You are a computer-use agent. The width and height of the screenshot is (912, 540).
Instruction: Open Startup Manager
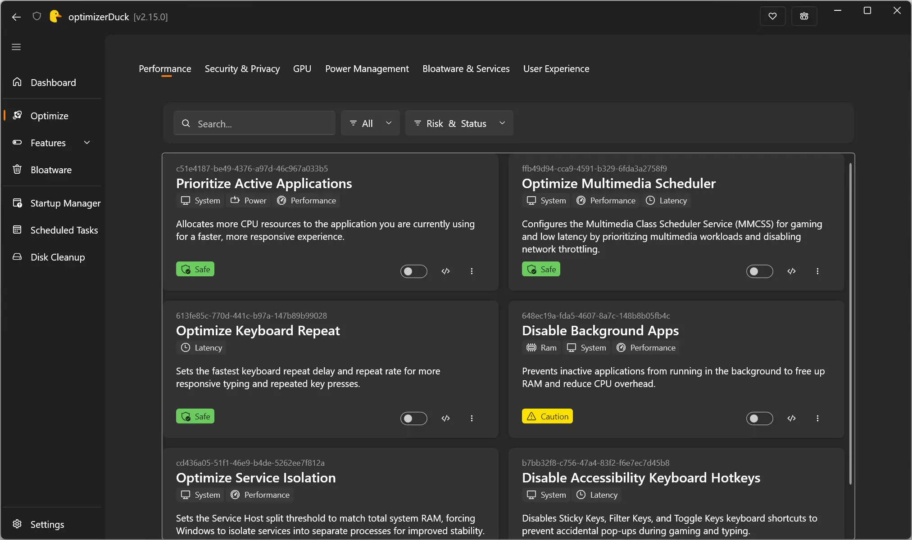[52, 203]
